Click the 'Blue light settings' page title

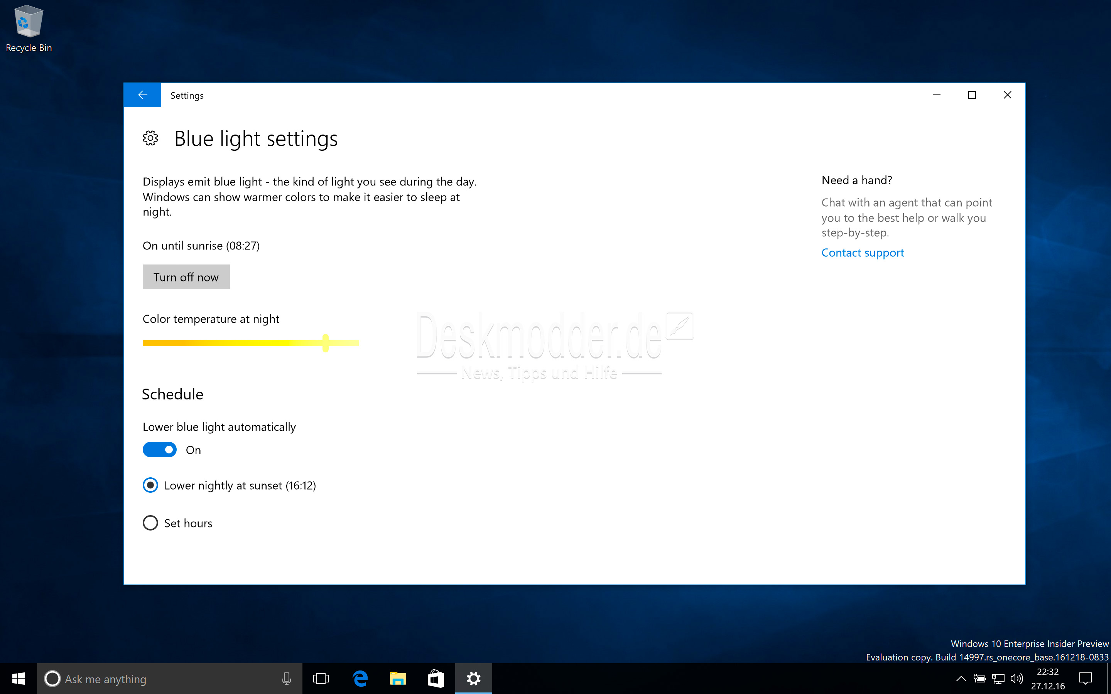[256, 139]
